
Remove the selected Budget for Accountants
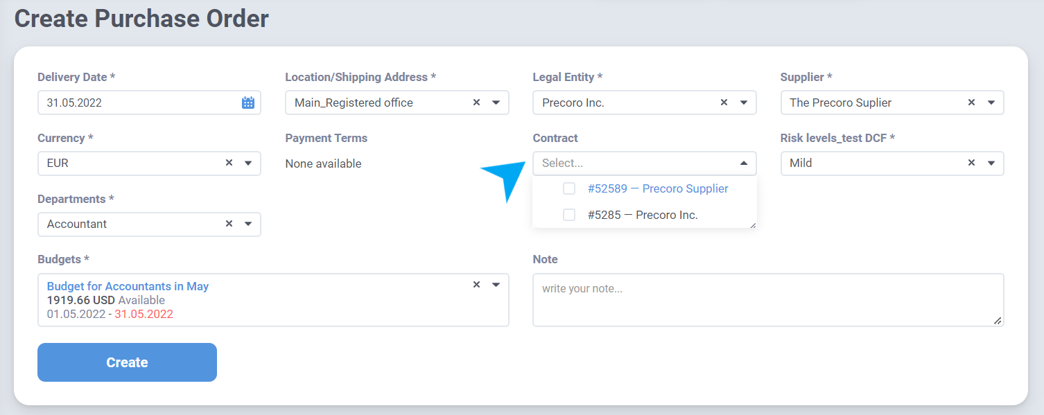click(476, 285)
